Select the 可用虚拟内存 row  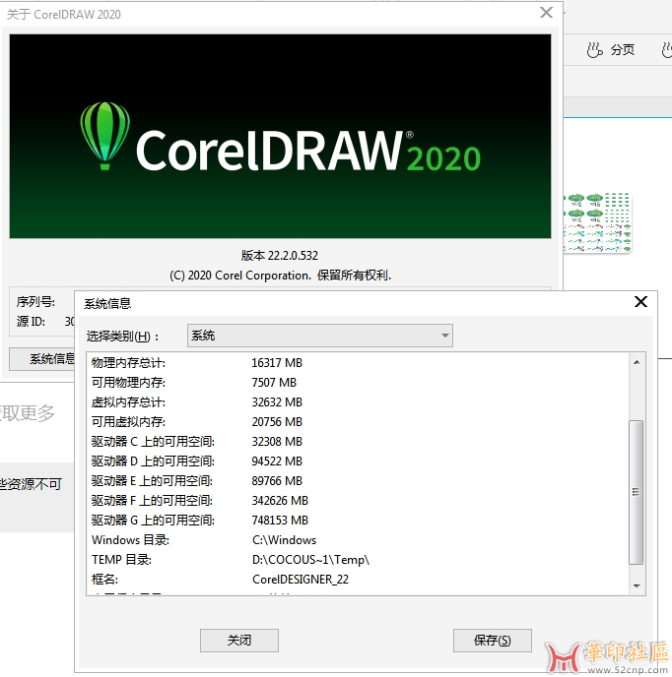point(358,422)
